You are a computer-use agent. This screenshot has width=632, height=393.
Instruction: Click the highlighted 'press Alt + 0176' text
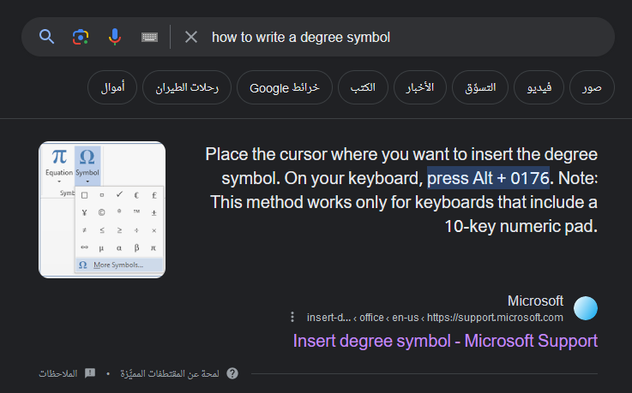pyautogui.click(x=488, y=178)
